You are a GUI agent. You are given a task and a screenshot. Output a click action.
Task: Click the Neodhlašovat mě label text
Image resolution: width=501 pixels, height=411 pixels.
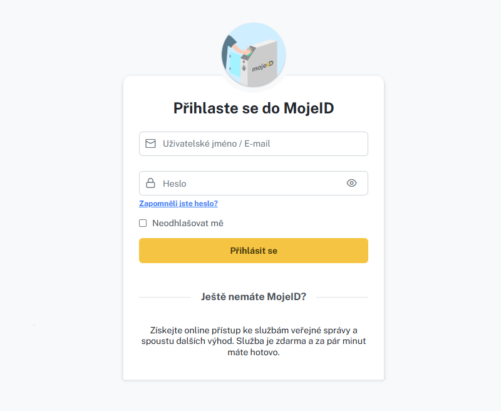pos(187,223)
